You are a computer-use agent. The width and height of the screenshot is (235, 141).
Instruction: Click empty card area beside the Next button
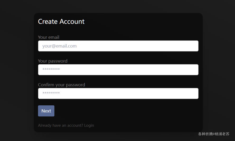(119, 111)
